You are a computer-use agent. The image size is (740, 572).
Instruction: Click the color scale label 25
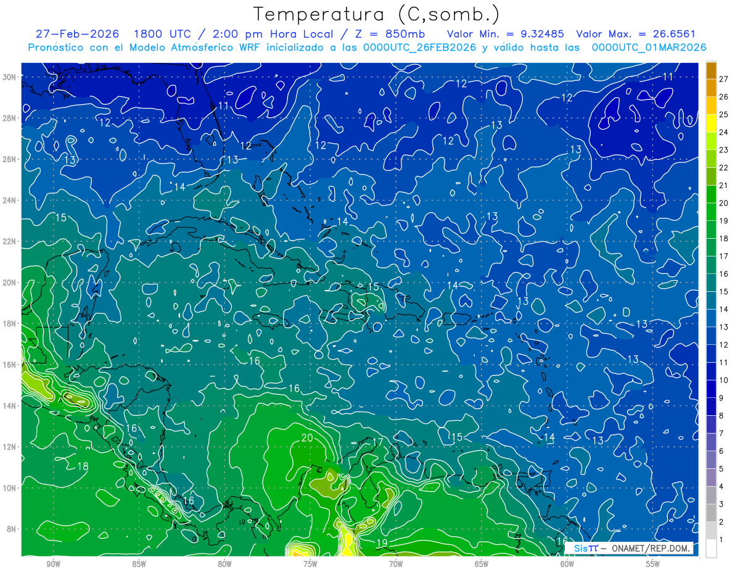coord(724,115)
